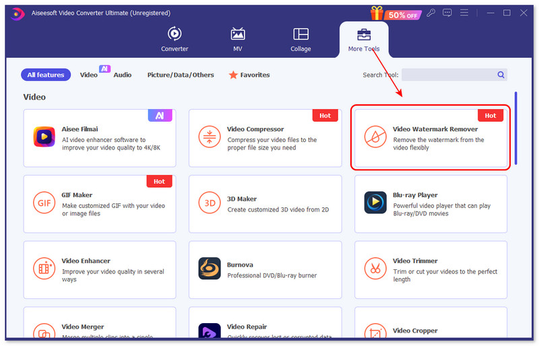Show Picture/Data/Others tools
The height and width of the screenshot is (346, 539).
pos(181,75)
